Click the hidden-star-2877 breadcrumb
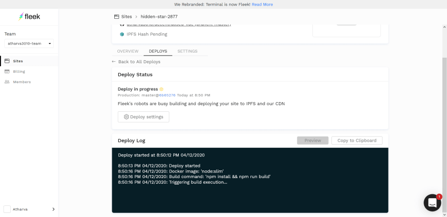This screenshot has height=217, width=447. (159, 17)
